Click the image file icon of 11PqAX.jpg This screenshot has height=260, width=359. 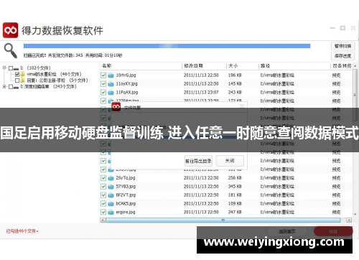point(111,93)
